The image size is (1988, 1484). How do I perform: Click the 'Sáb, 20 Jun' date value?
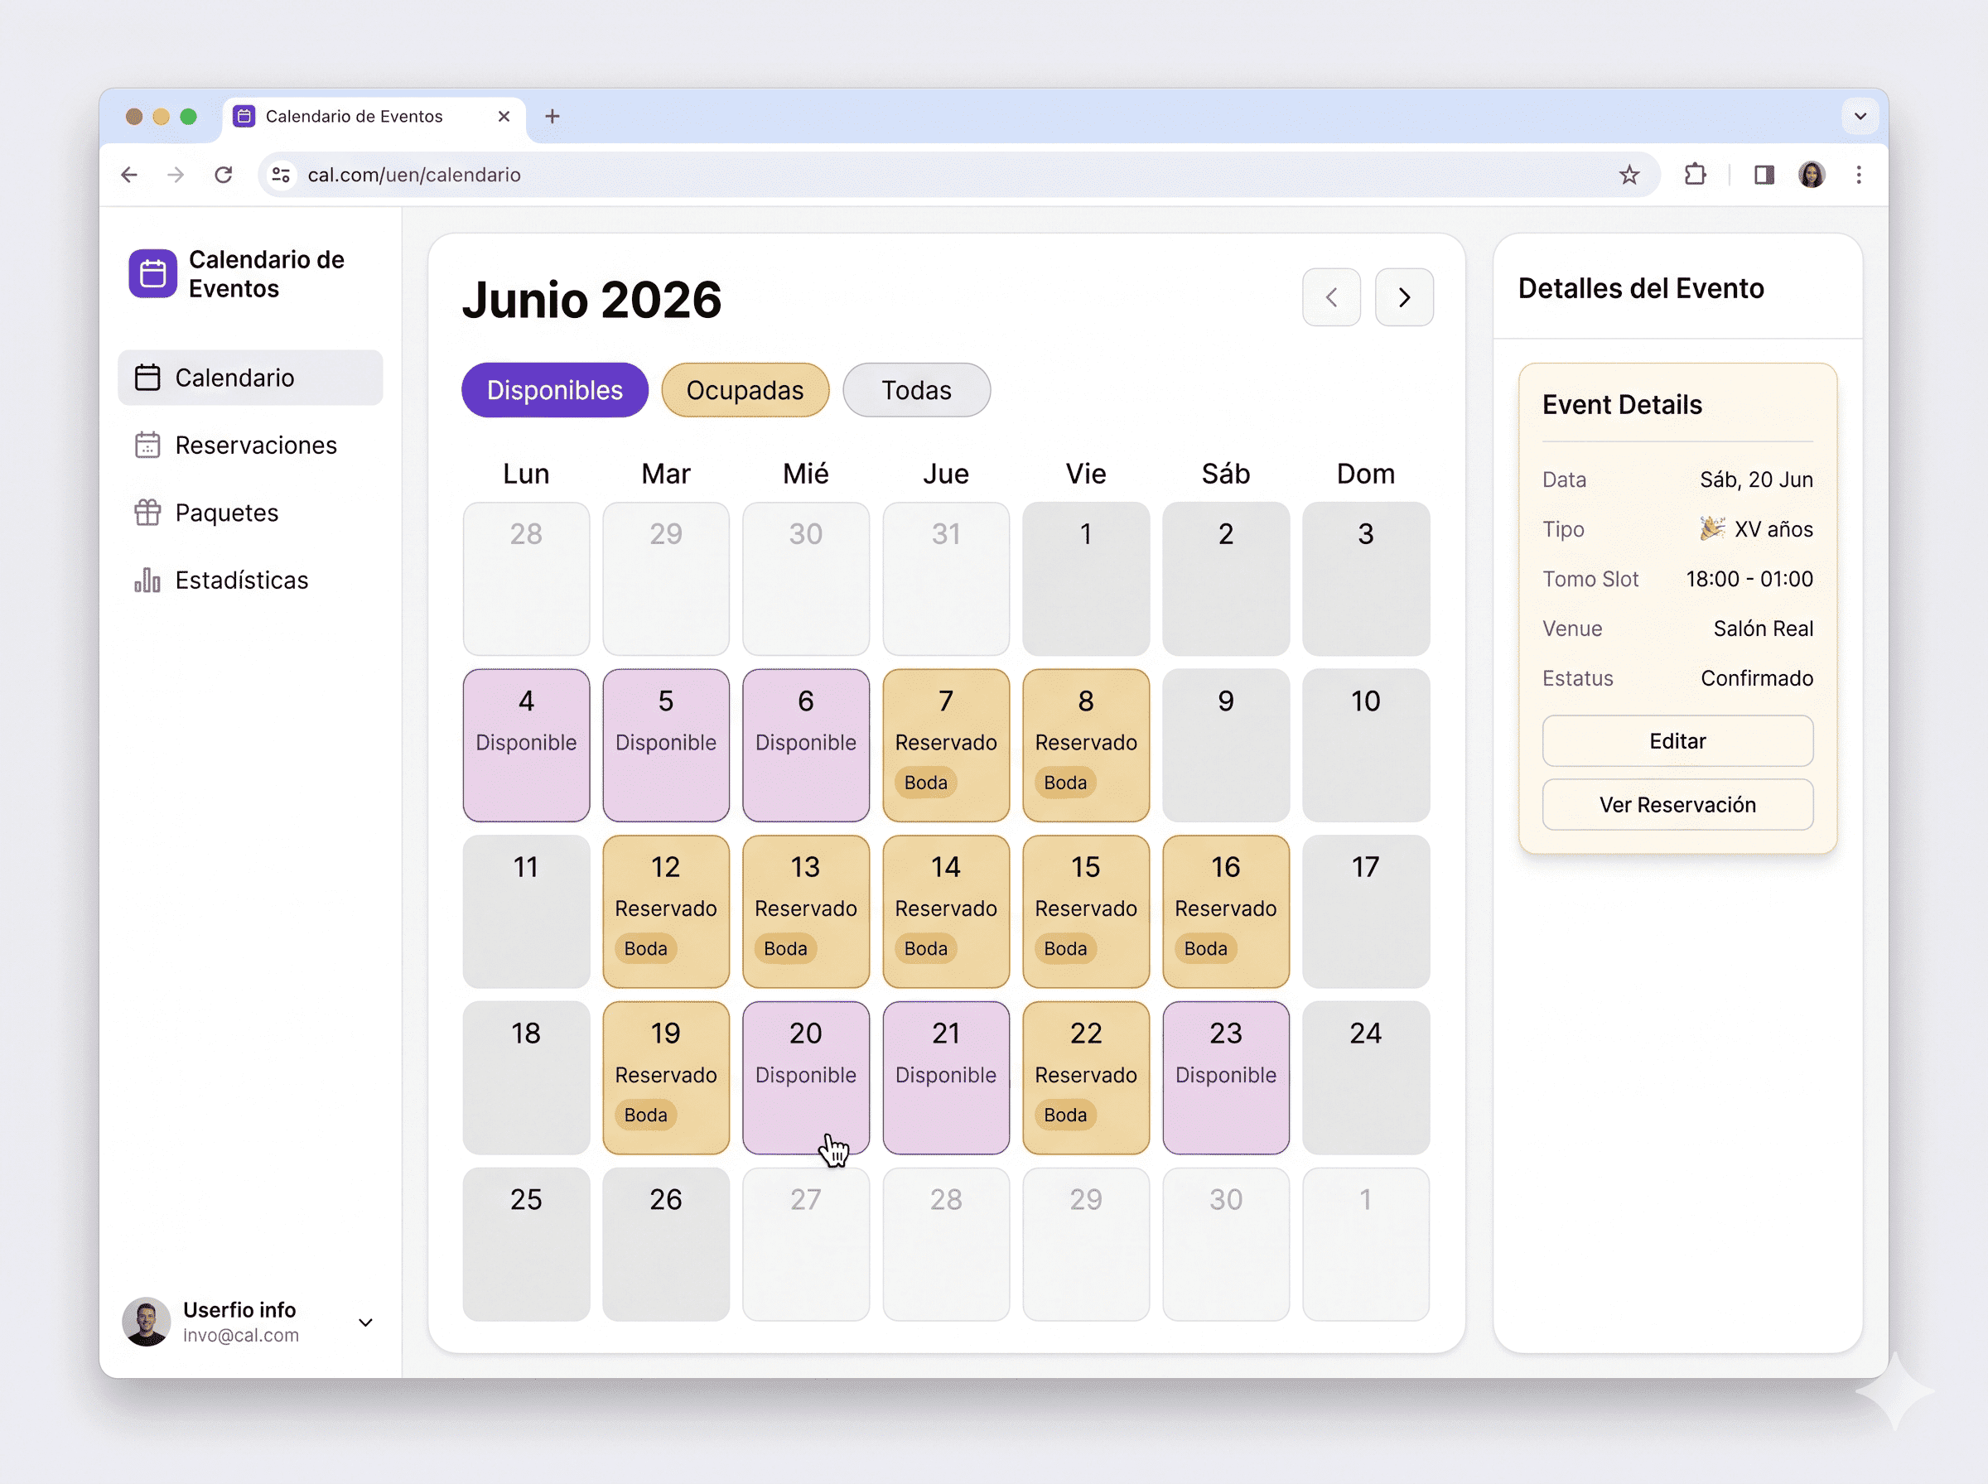1756,479
